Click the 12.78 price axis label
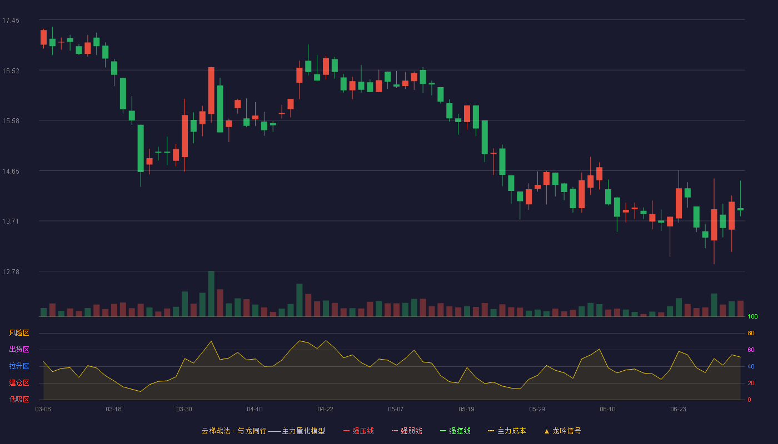The height and width of the screenshot is (444, 778). [x=11, y=271]
